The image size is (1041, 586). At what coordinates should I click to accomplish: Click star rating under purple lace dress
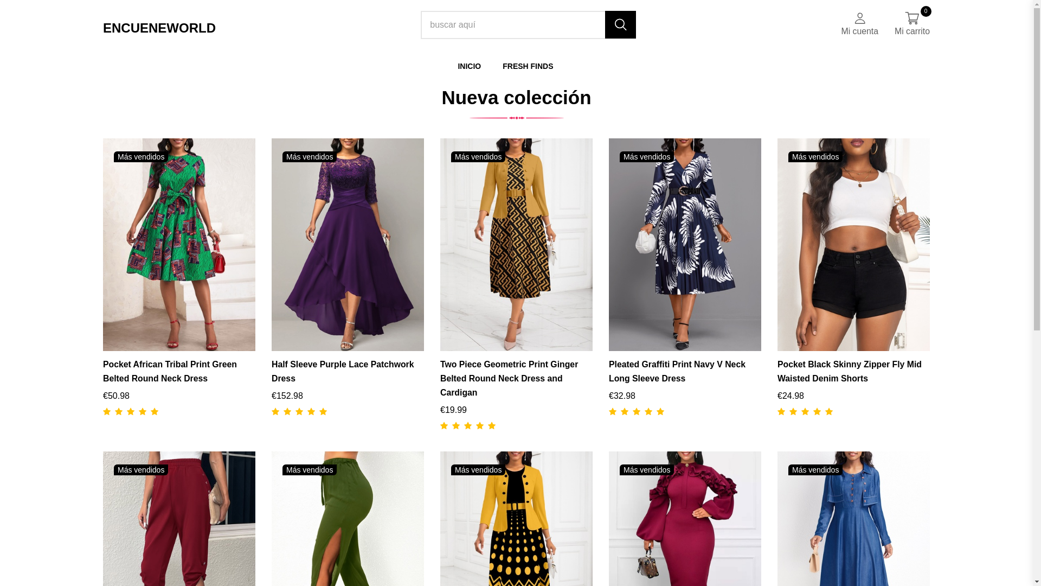coord(299,412)
